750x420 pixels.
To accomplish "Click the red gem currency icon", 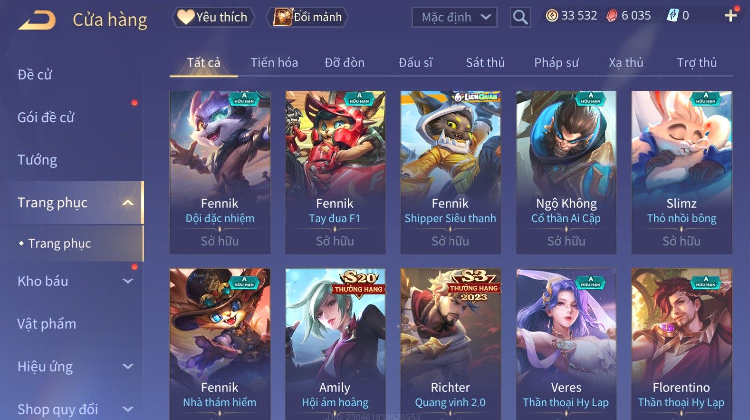I will [x=612, y=16].
